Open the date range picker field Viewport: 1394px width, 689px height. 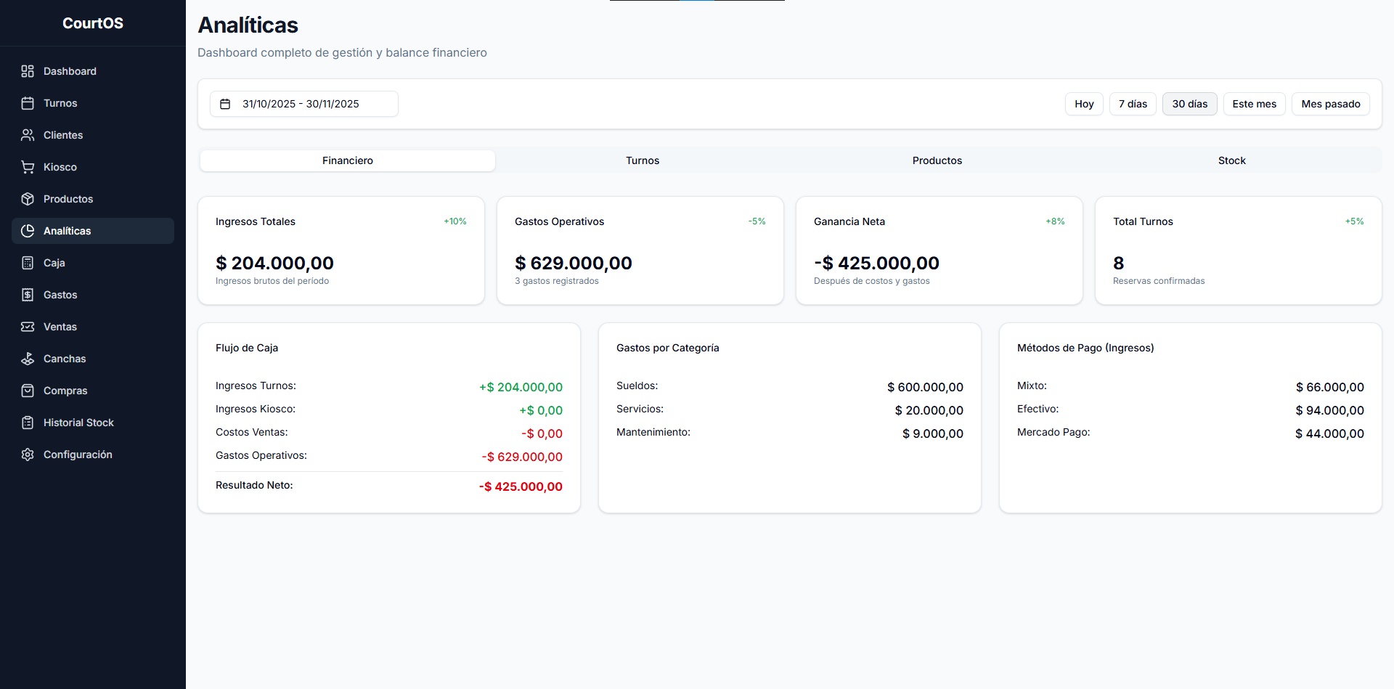pos(303,104)
